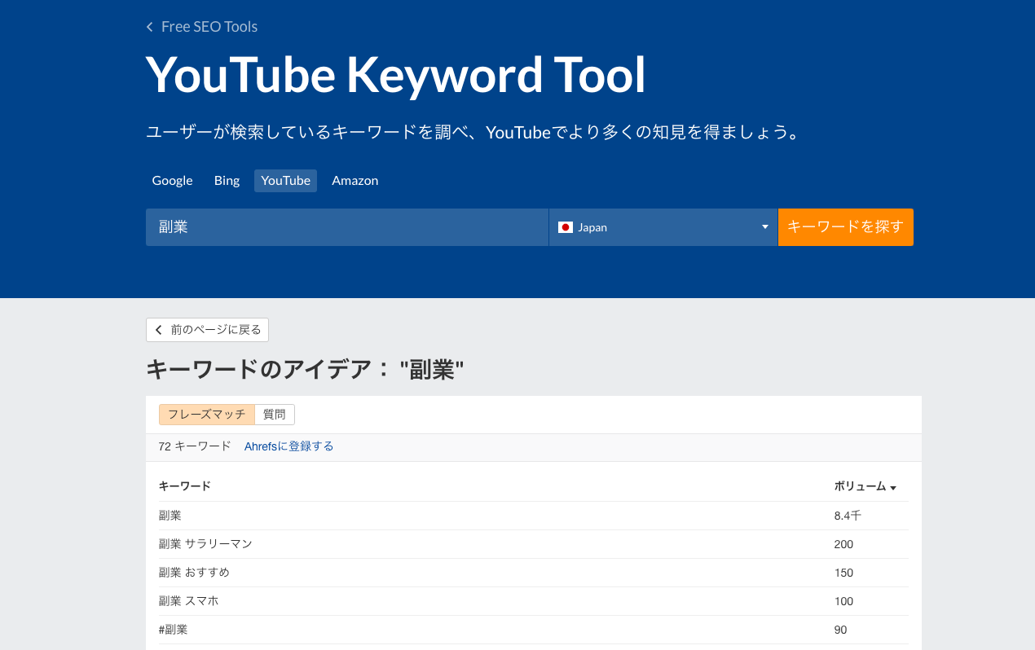
Task: Click the volume value 100
Action: (x=843, y=601)
